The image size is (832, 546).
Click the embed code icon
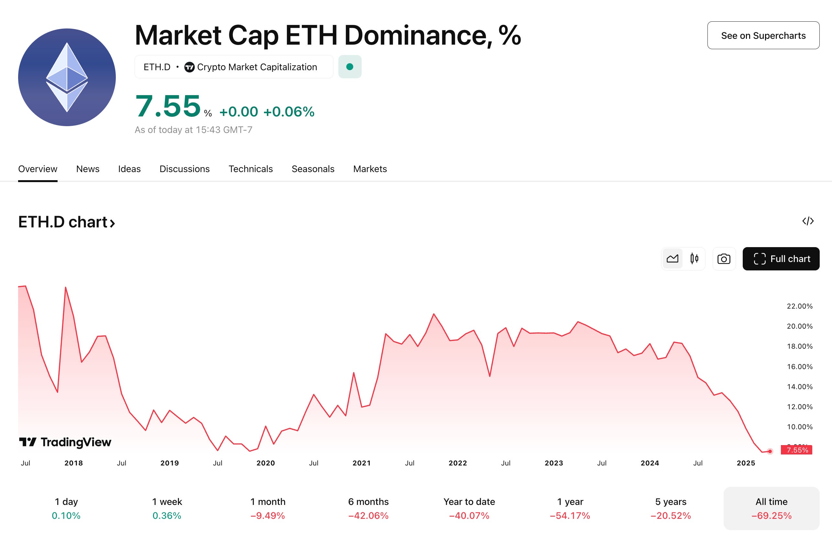tap(808, 221)
